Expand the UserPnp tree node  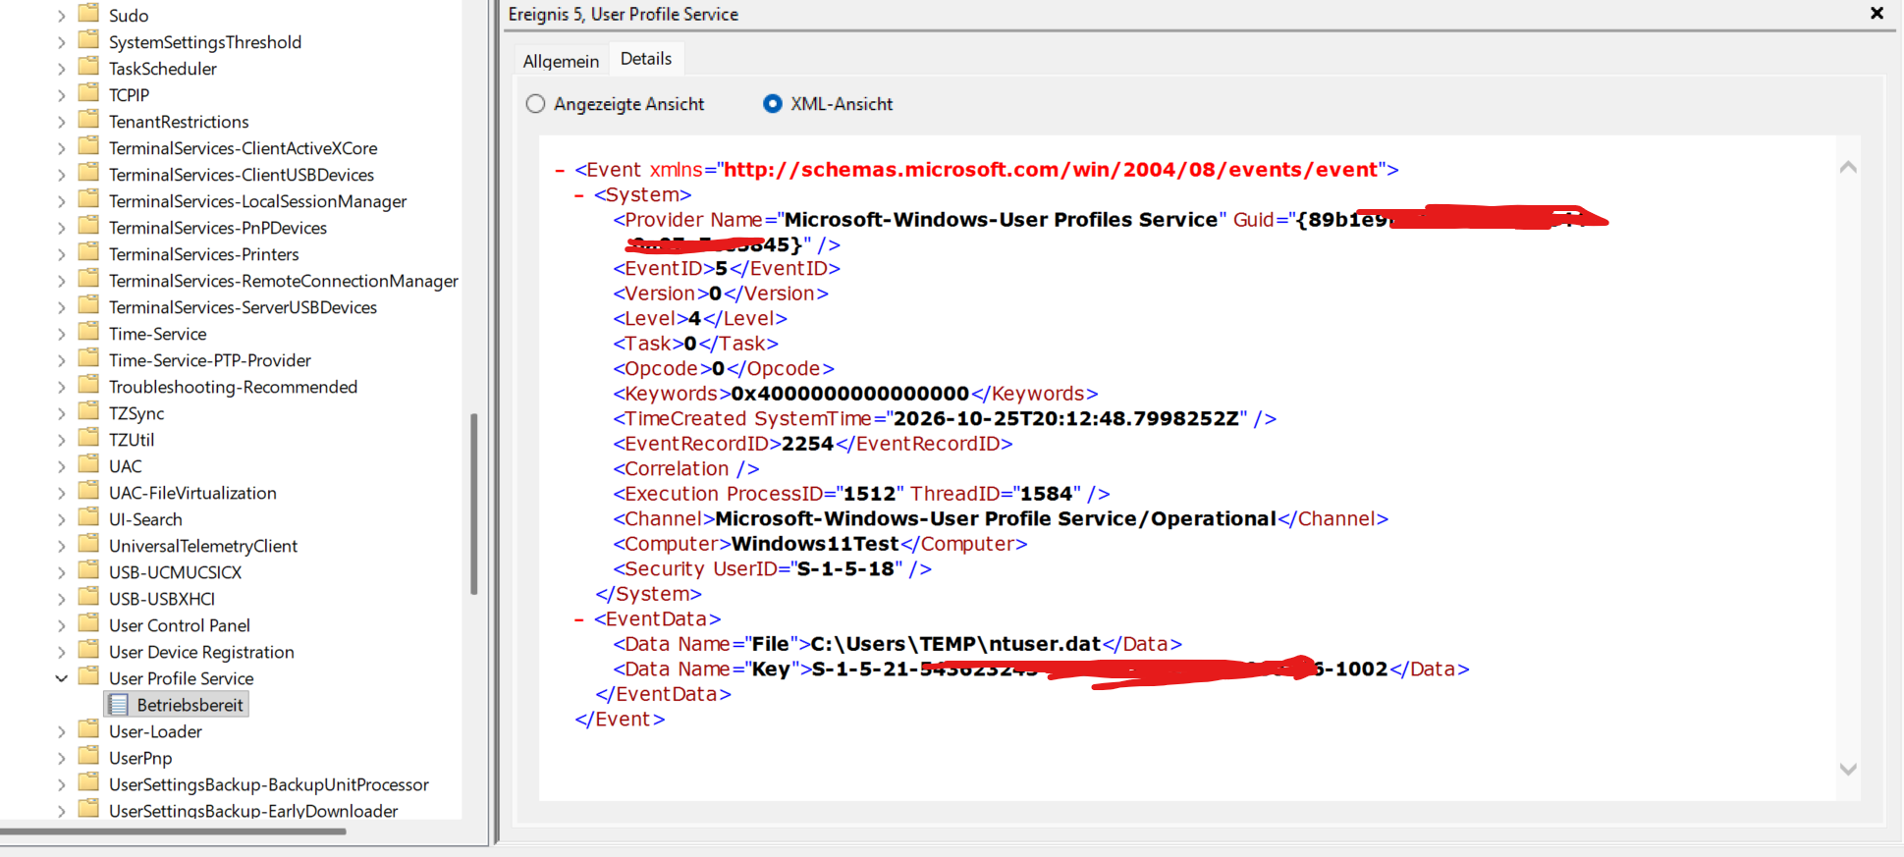coord(62,758)
